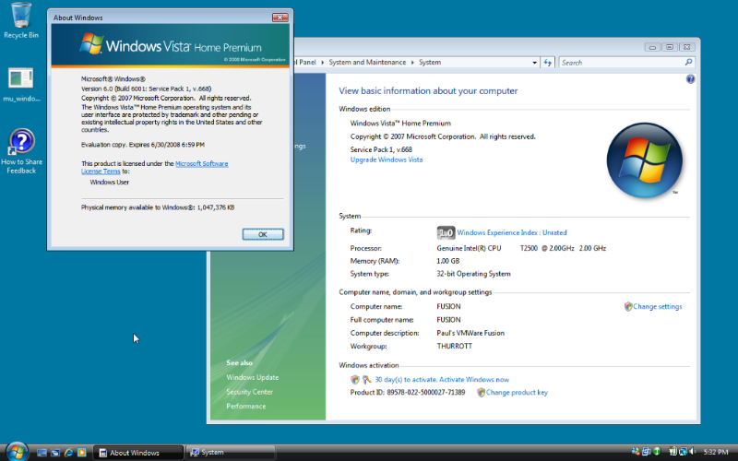
Task: Open help in System window
Action: tap(690, 79)
